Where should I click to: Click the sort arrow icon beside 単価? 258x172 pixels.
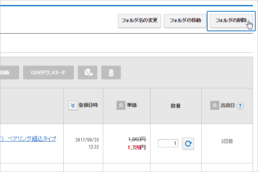(121, 106)
